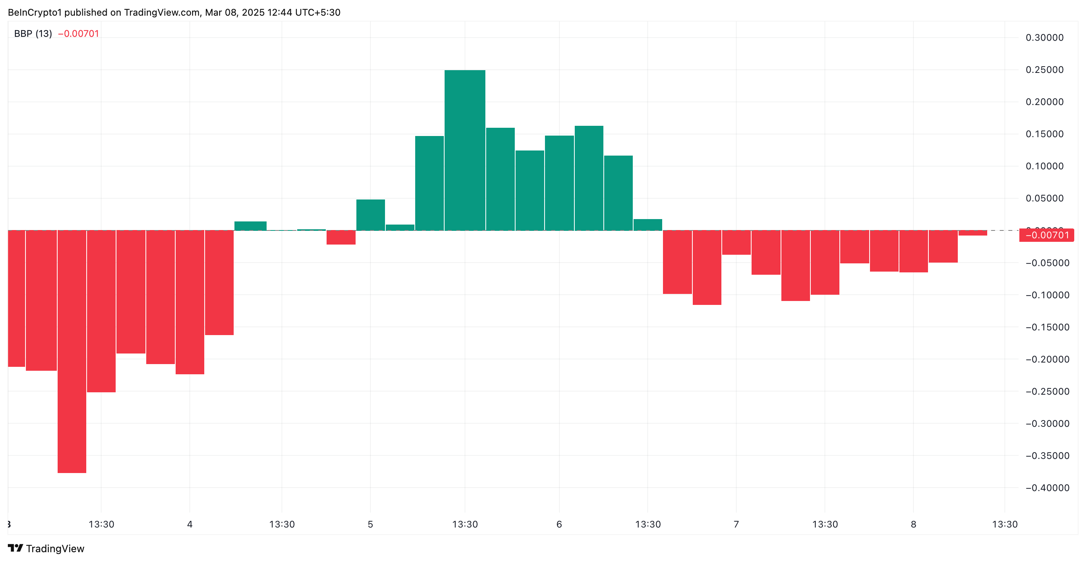Click the date label 5 on time axis
Image resolution: width=1086 pixels, height=562 pixels.
[x=370, y=524]
